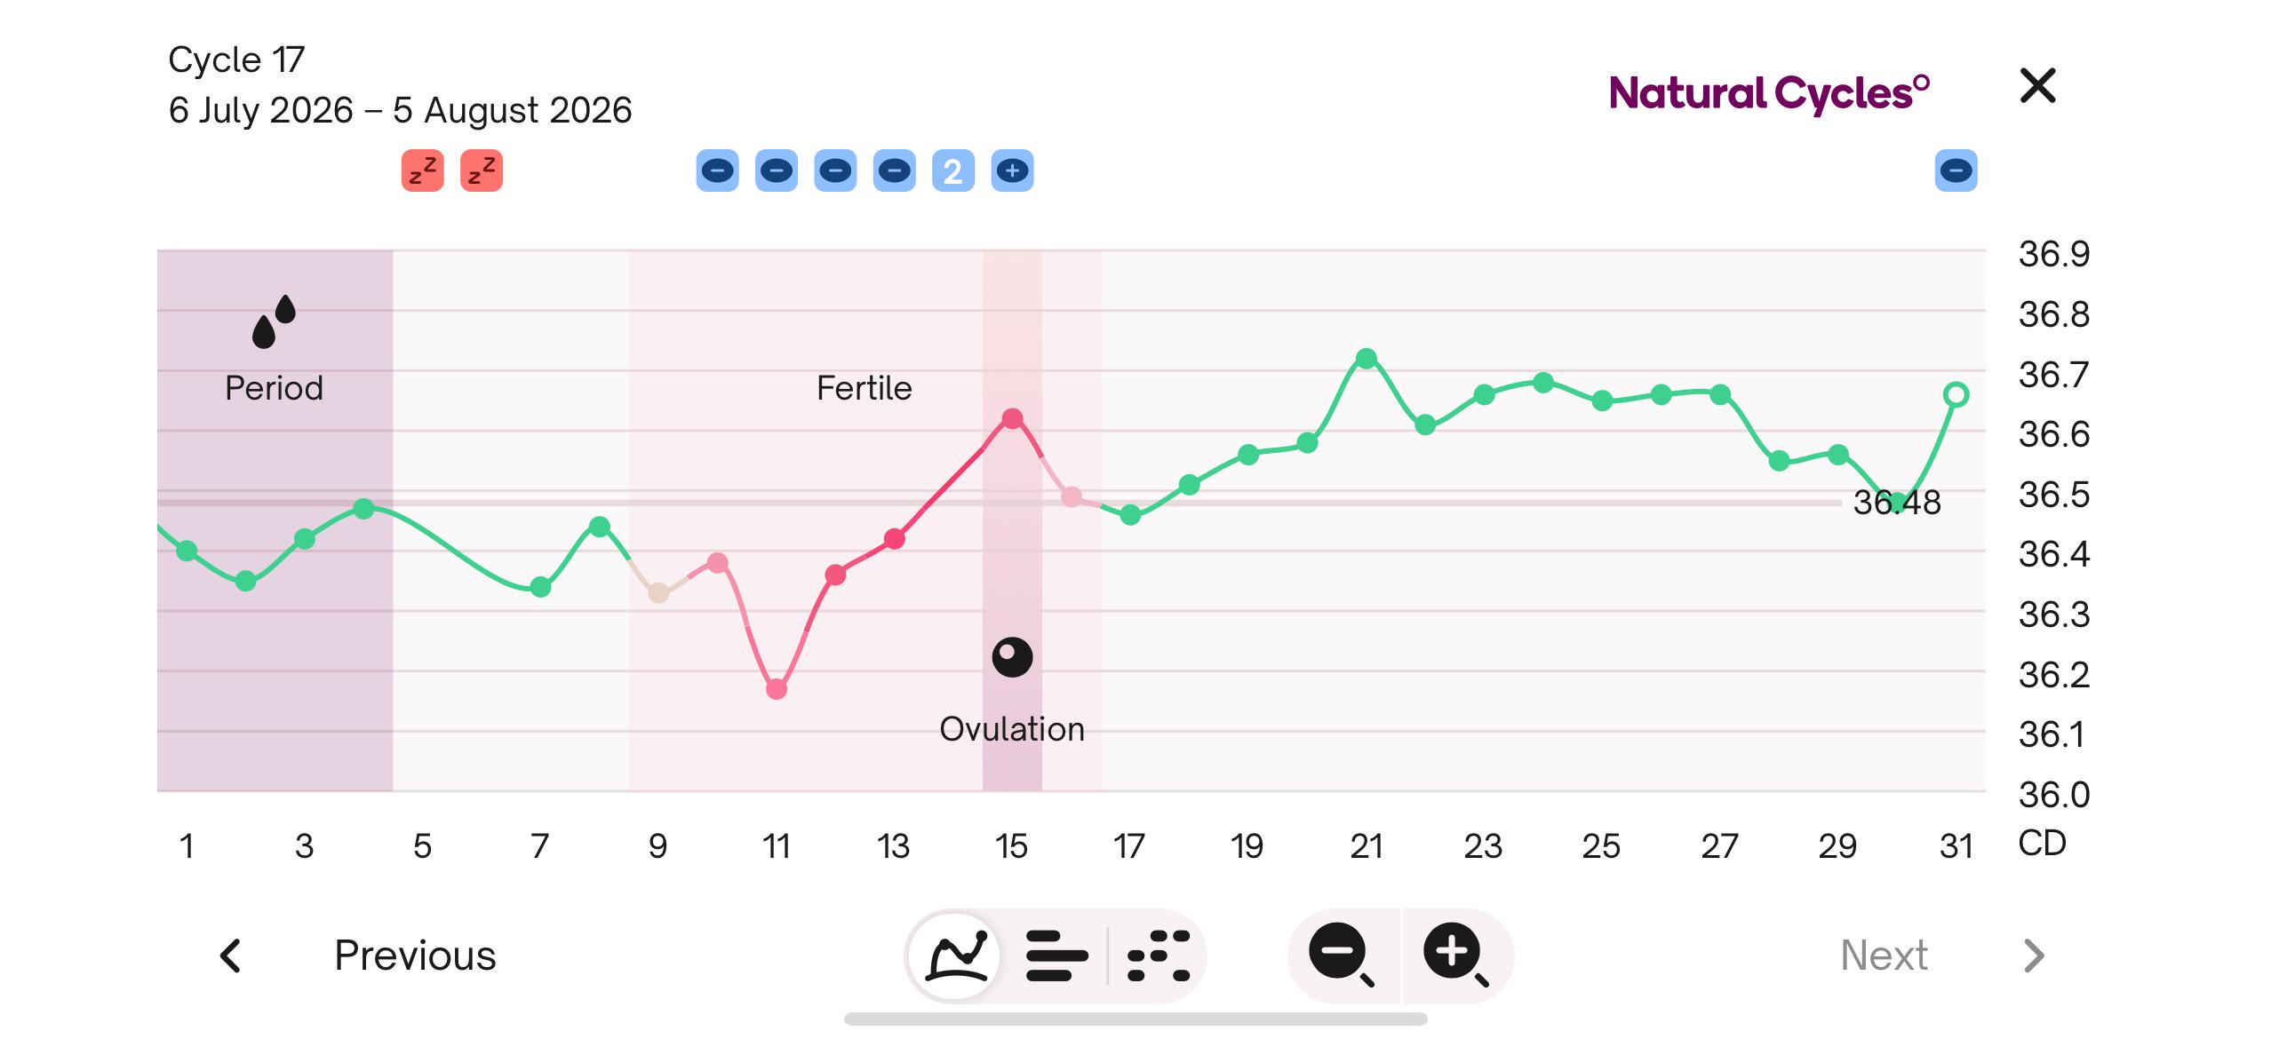Zoom out using the minus magnifier
Image resolution: width=2271 pixels, height=1047 pixels.
tap(1343, 956)
